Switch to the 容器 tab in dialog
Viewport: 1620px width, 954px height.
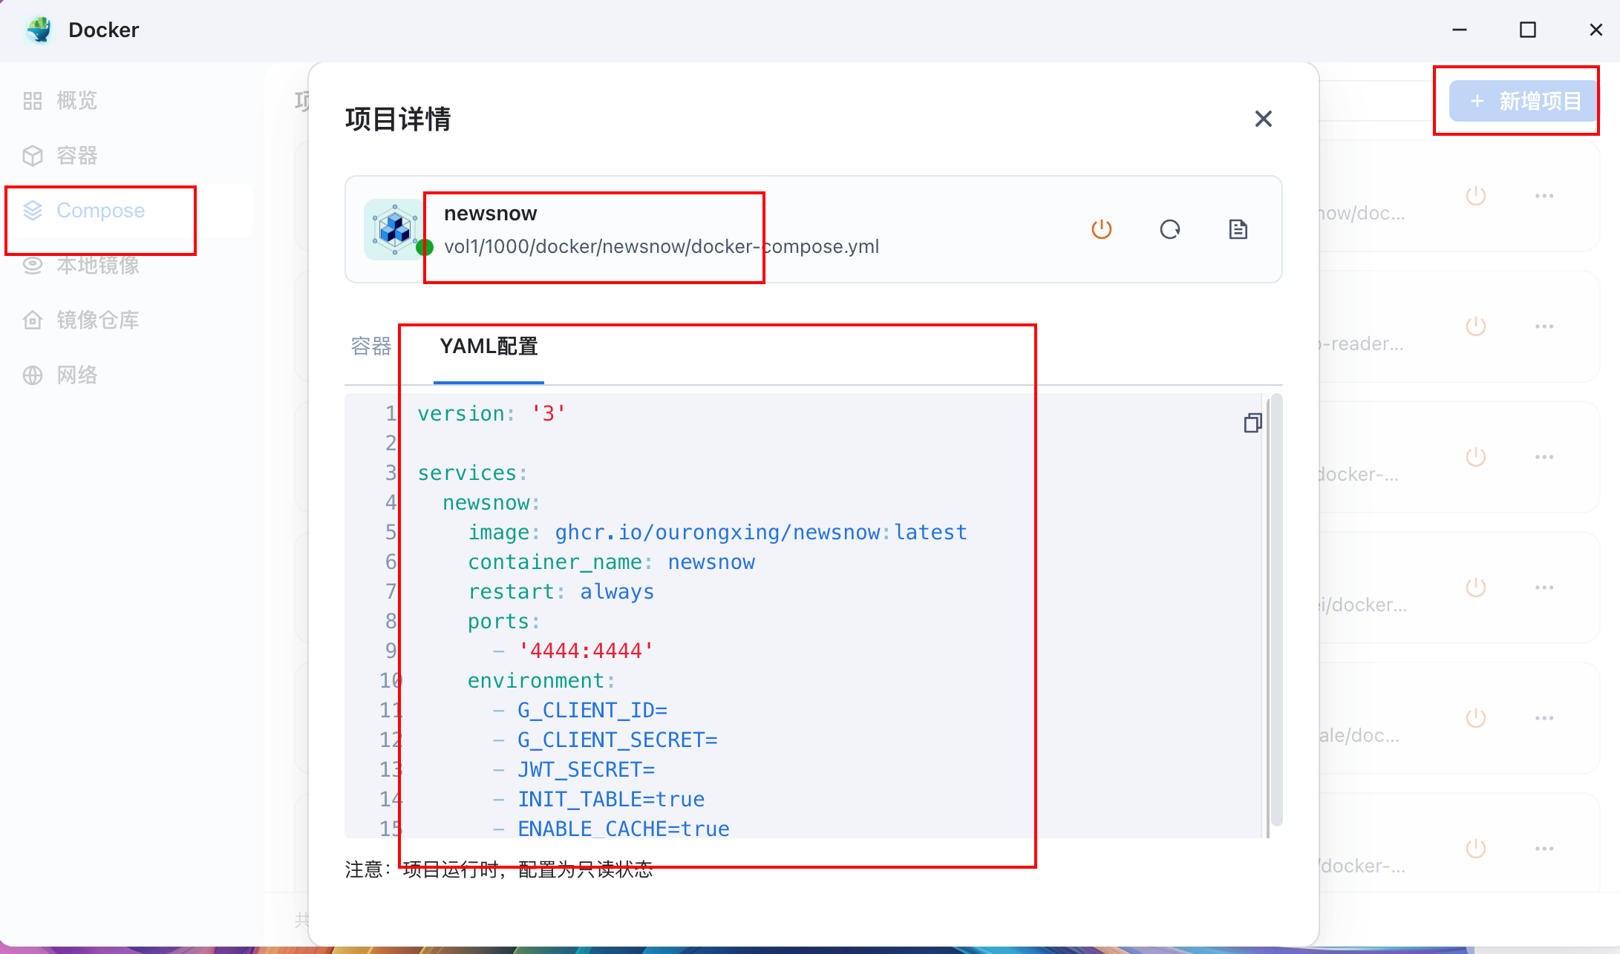click(x=371, y=346)
